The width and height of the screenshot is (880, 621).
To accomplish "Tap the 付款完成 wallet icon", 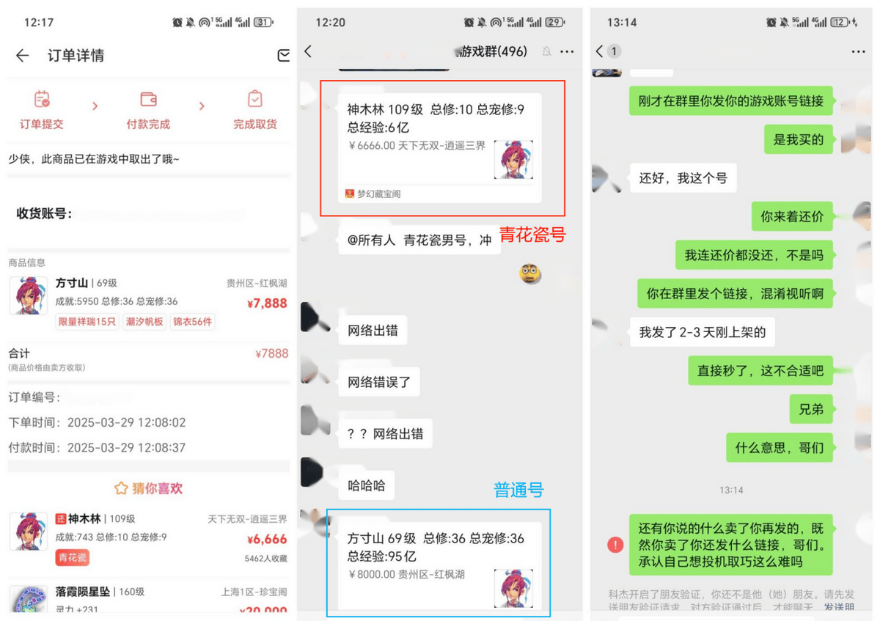I will pyautogui.click(x=148, y=99).
